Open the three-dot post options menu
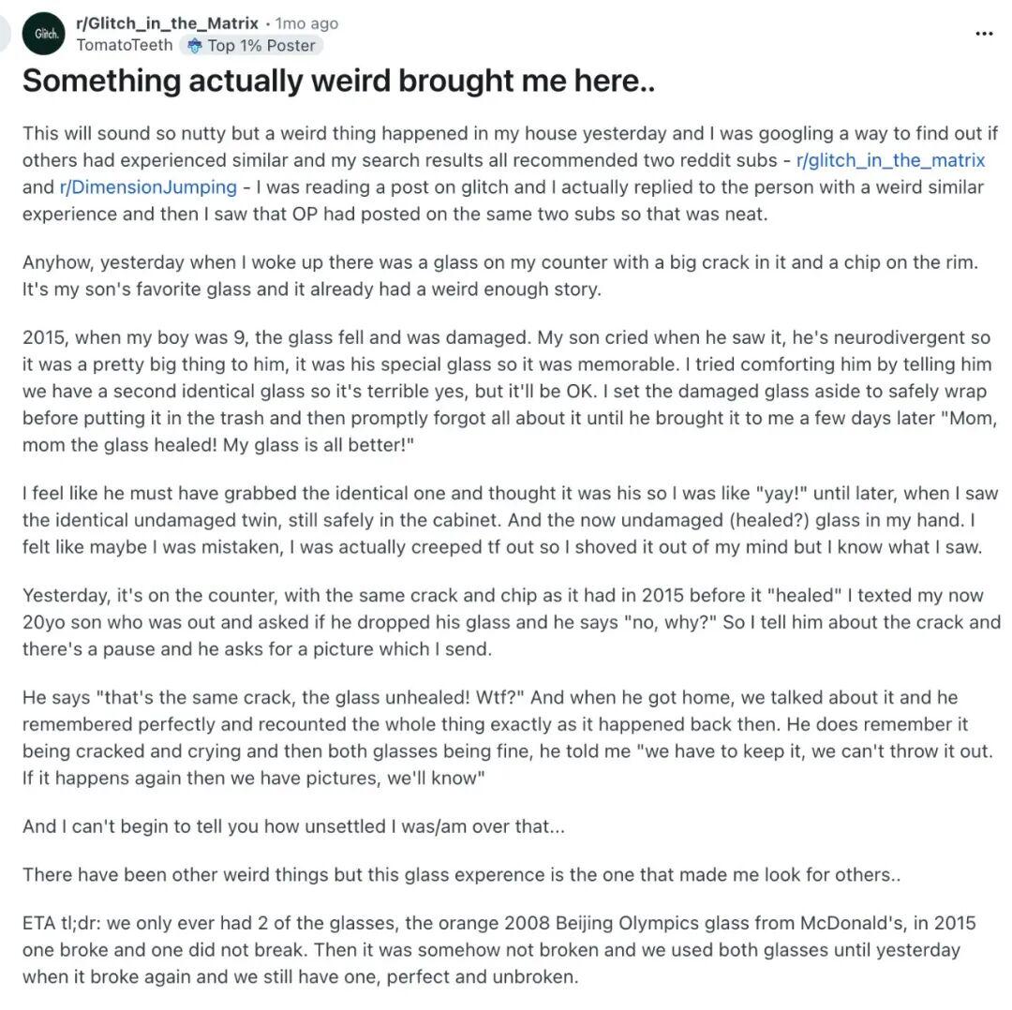 click(x=984, y=34)
